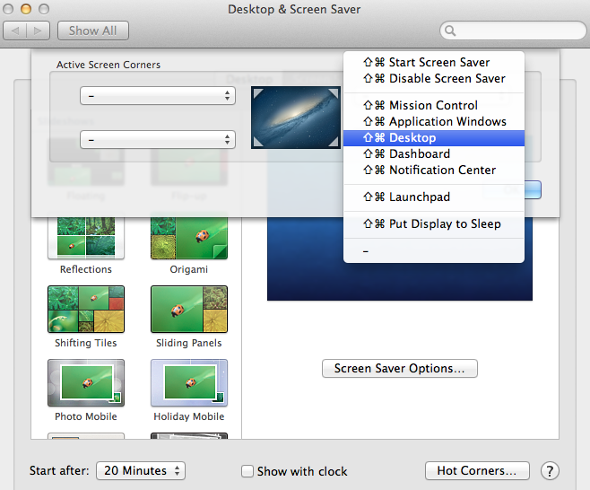Viewport: 590px width, 490px height.
Task: Click the search field in the toolbar
Action: (513, 31)
